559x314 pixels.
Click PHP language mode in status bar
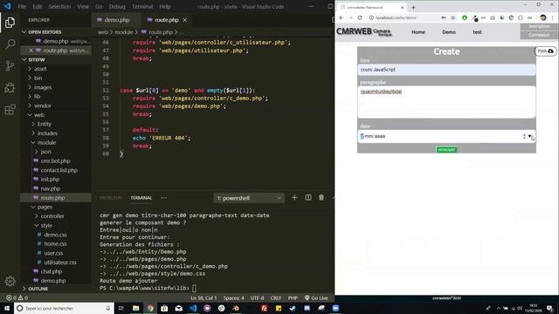(x=293, y=297)
